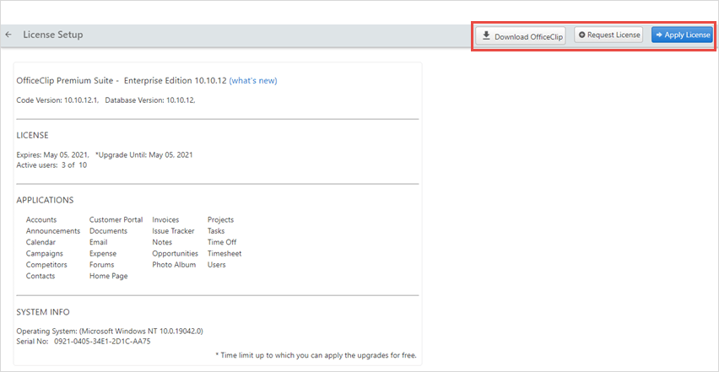This screenshot has width=719, height=372.
Task: Select the Issue Tracker application entry
Action: click(x=173, y=231)
